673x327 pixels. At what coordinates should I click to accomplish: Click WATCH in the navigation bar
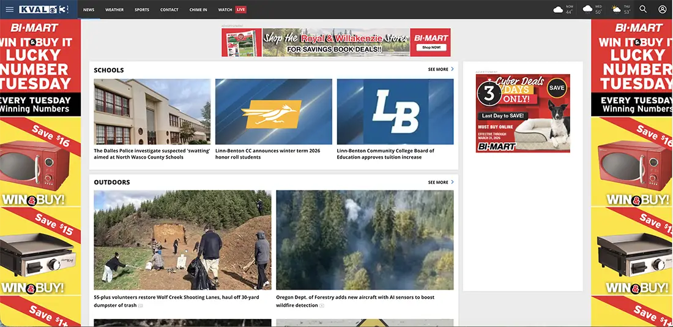[225, 9]
